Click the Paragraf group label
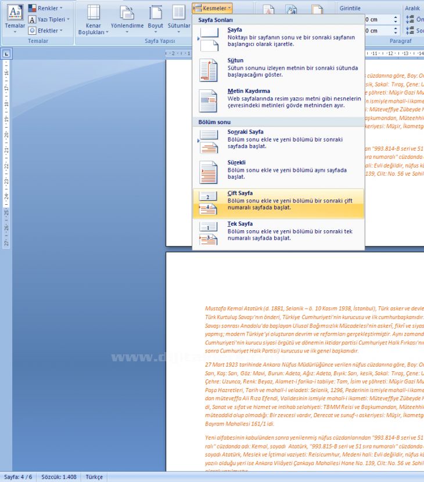The width and height of the screenshot is (424, 482). (400, 41)
